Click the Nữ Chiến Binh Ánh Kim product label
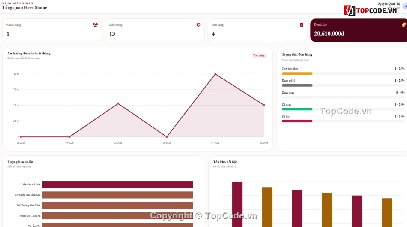The image size is (407, 227). click(28, 195)
